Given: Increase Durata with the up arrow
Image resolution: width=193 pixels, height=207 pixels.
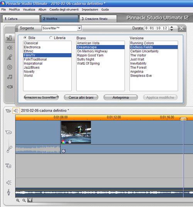Looking at the screenshot, I should [x=172, y=27].
